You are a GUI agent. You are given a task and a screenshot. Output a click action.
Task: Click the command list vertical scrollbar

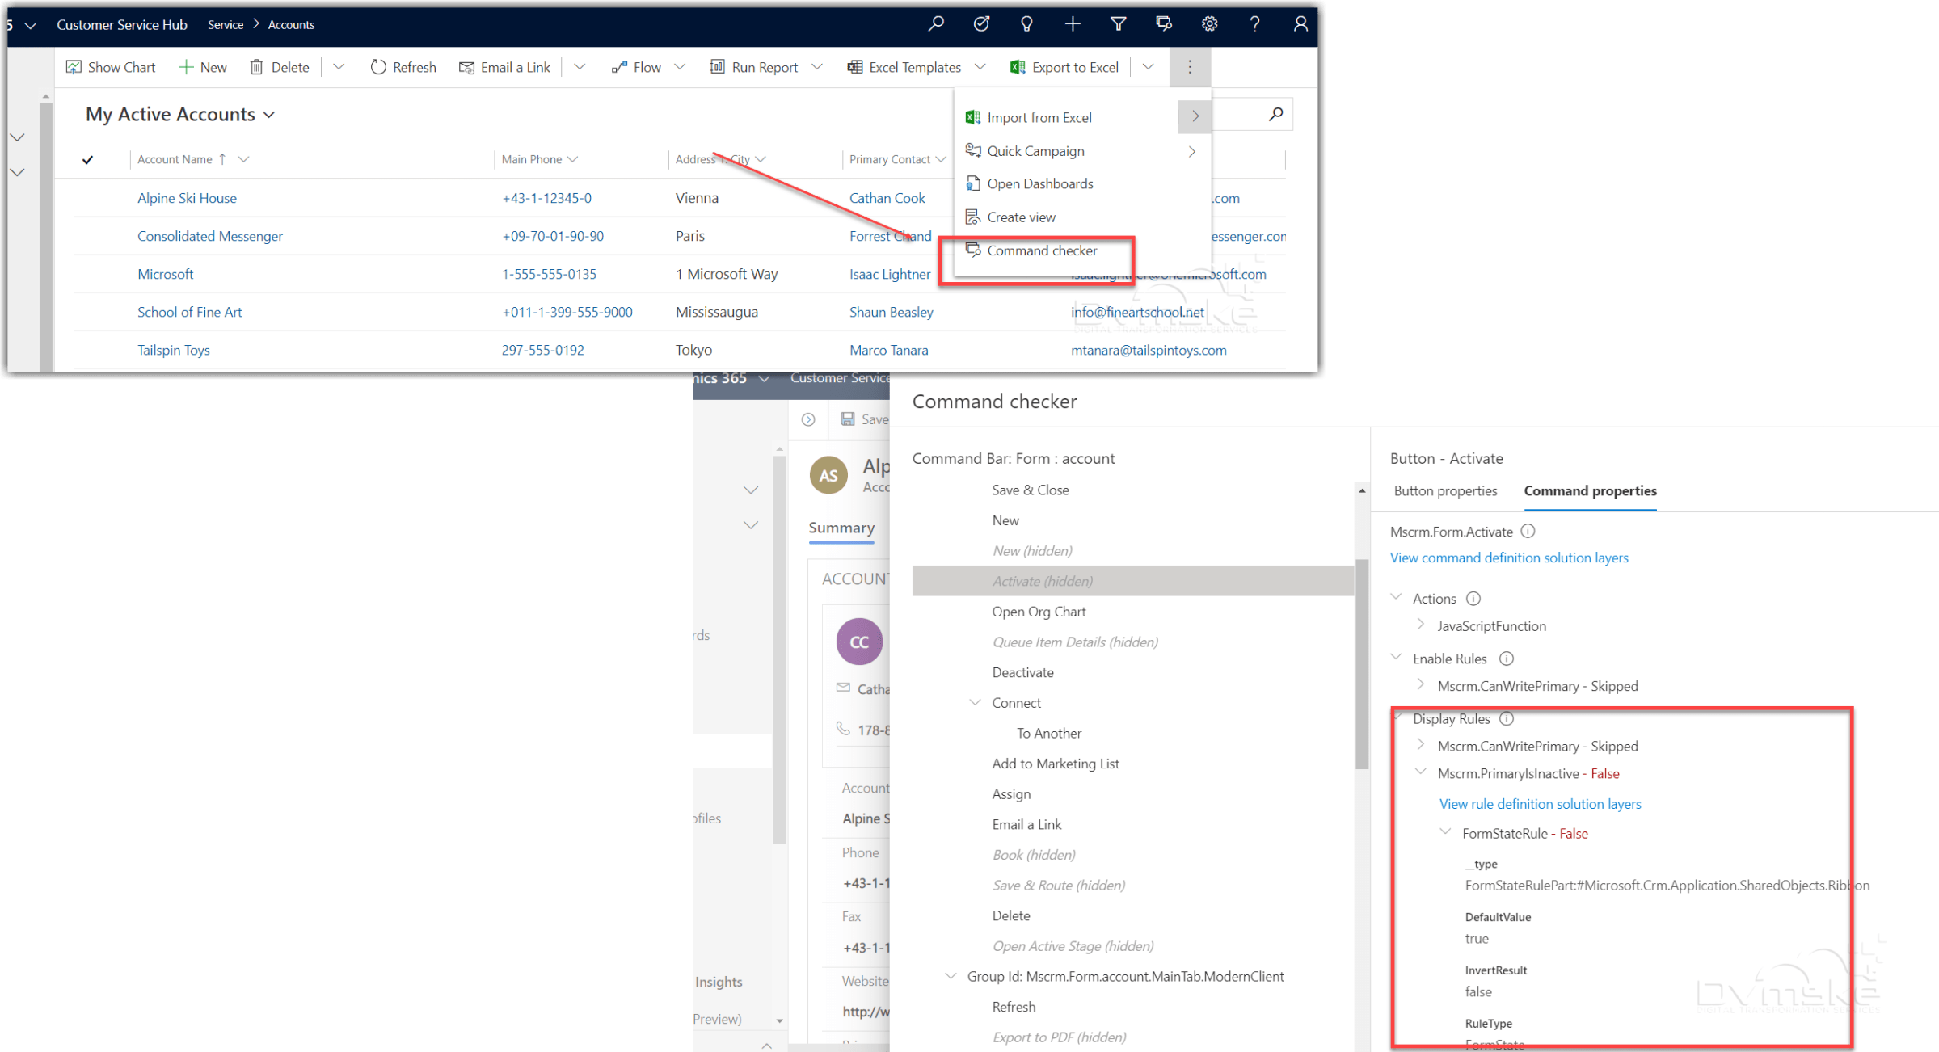1361,663
